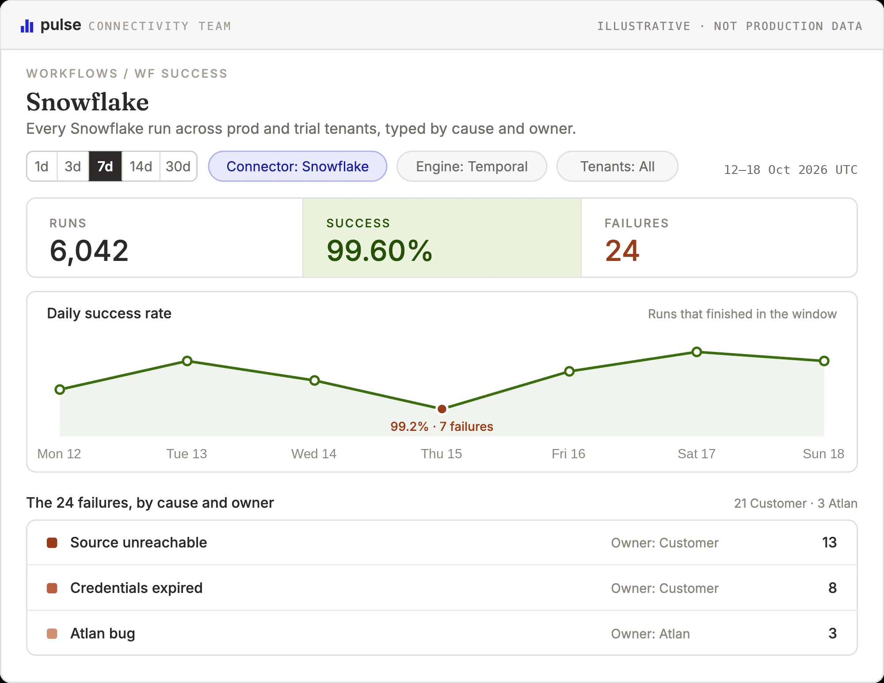Select the 3d time range

click(73, 166)
